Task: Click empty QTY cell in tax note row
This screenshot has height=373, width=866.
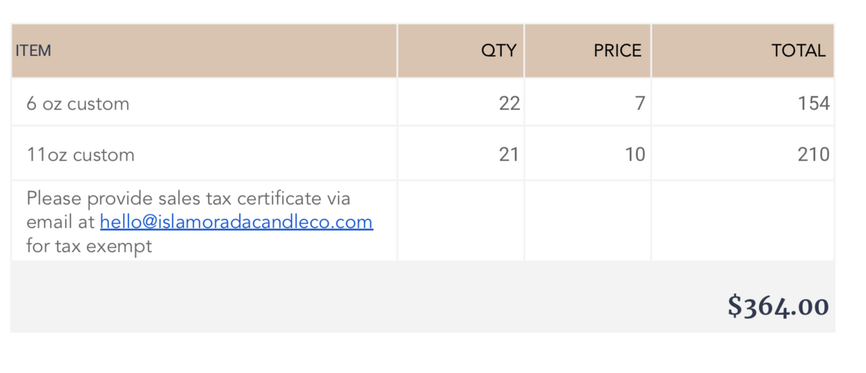Action: [461, 221]
